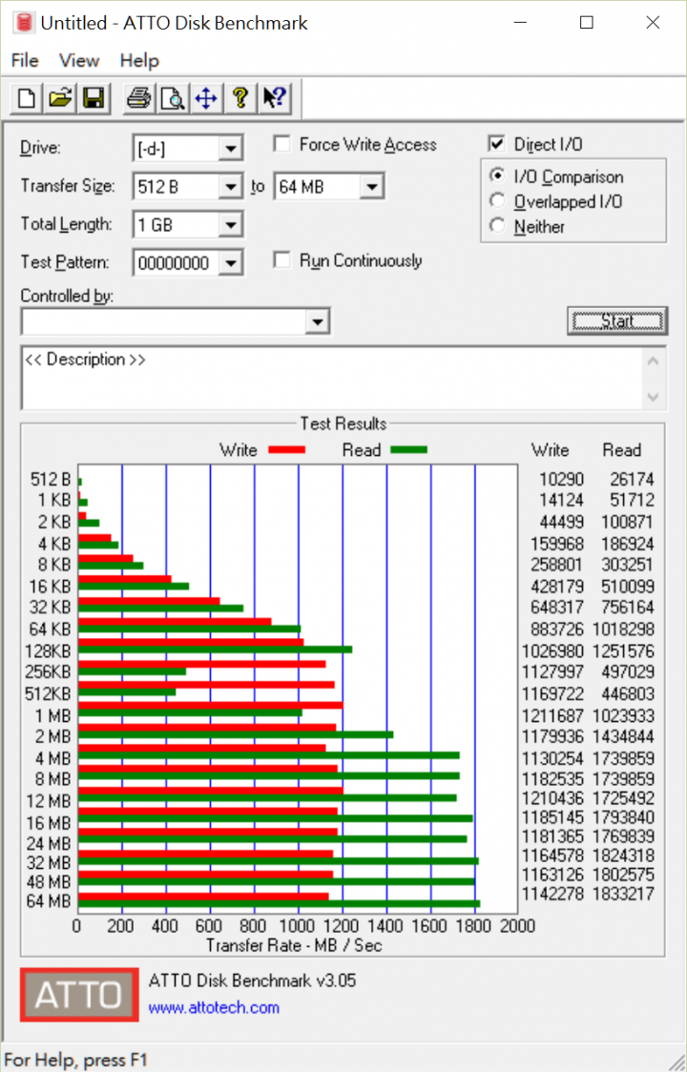Viewport: 687px width, 1072px height.
Task: Click the read value 1251576
Action: tap(623, 651)
